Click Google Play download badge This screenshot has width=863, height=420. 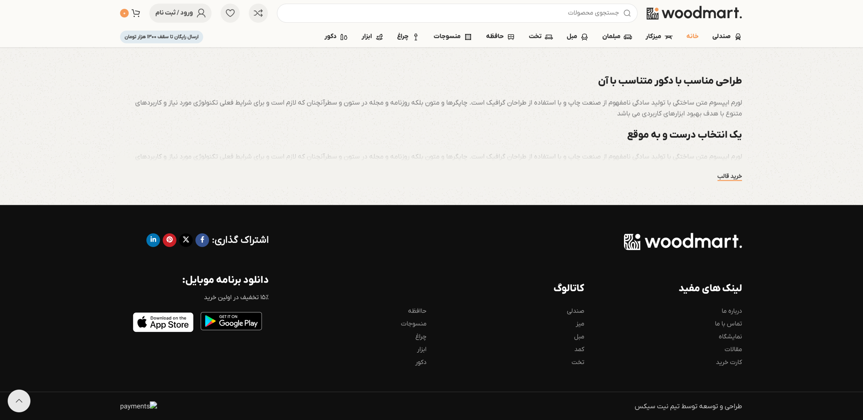pyautogui.click(x=231, y=321)
